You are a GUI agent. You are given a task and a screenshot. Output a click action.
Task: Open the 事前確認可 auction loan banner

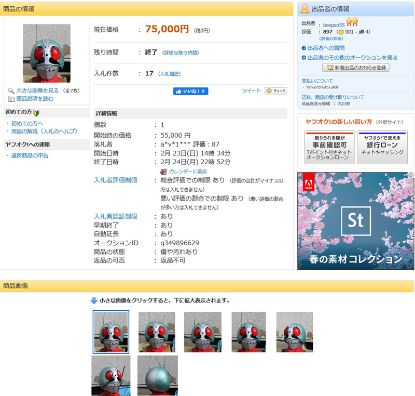point(329,147)
